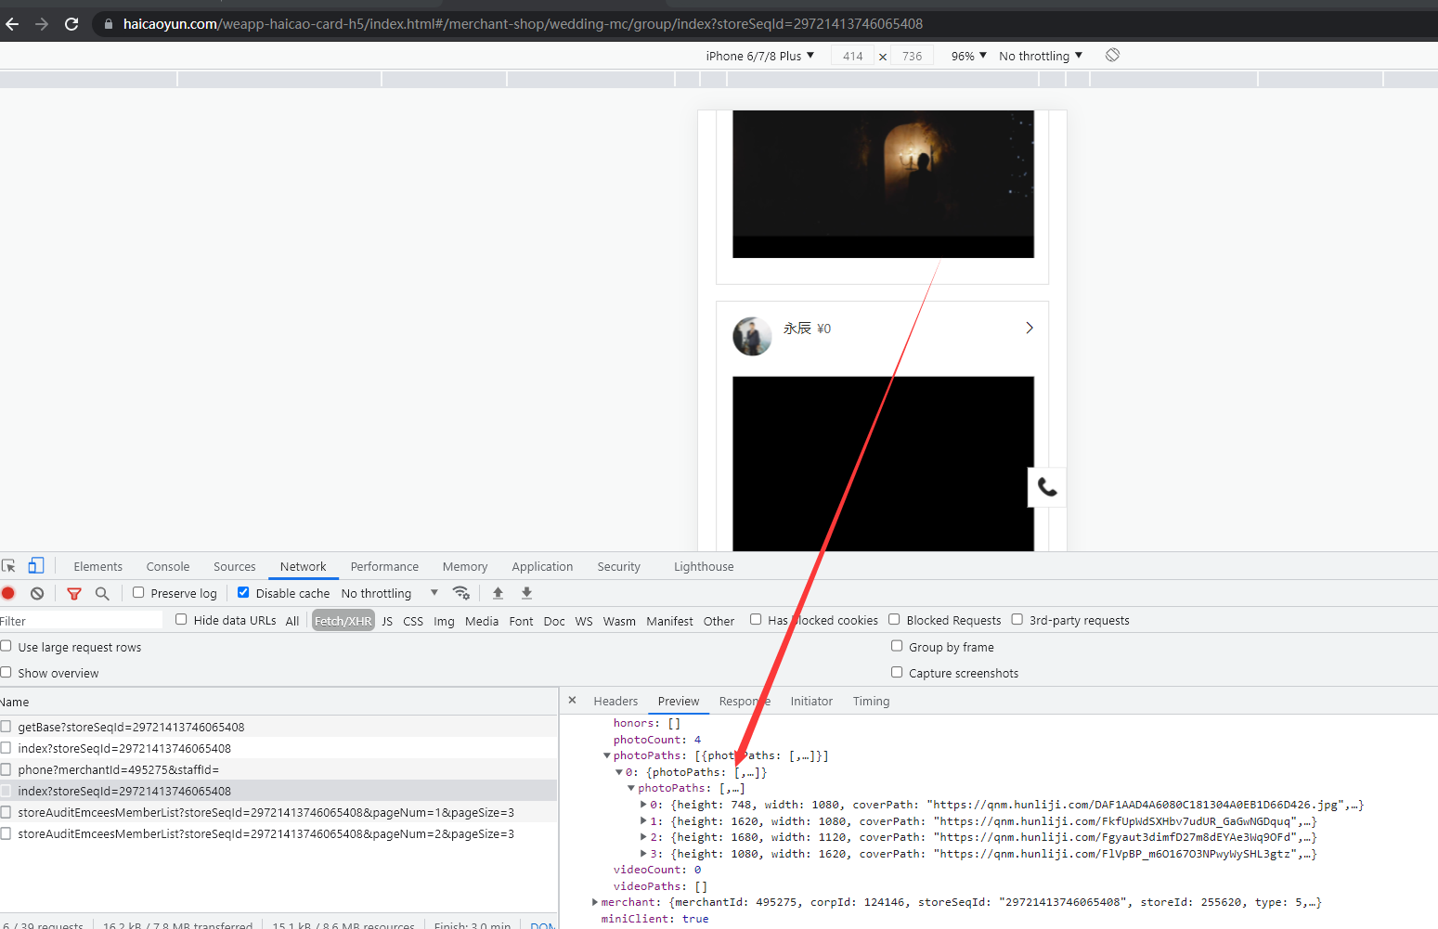Collapse the top-level photoPaths array
The width and height of the screenshot is (1438, 929).
pyautogui.click(x=607, y=755)
